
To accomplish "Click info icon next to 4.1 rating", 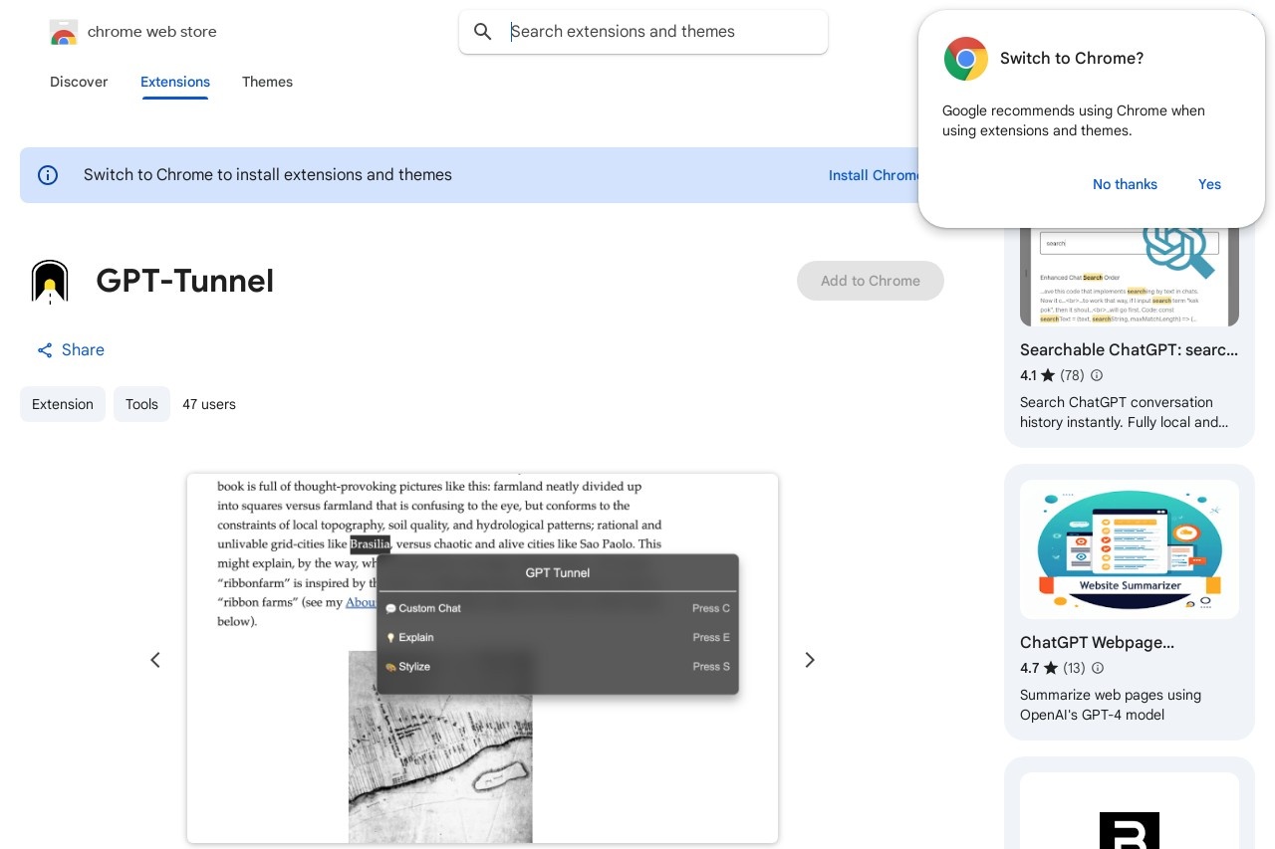I will pyautogui.click(x=1097, y=375).
